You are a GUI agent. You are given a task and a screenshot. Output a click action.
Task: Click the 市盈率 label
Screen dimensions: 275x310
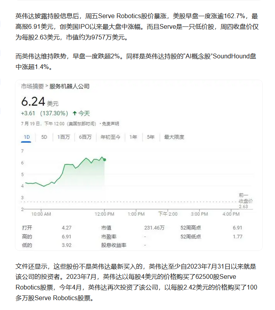(x=109, y=237)
